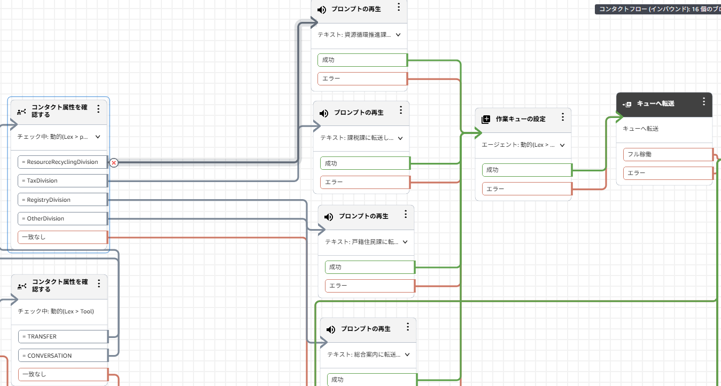Collapse the チェック中: 動的(Lex > p... chevron

[x=98, y=137]
